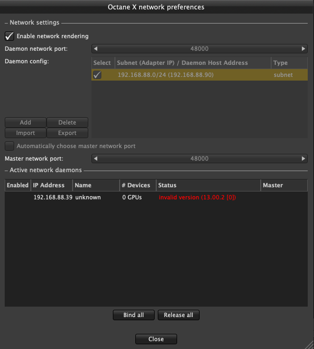
Task: Increase Master network port with right arrow
Action: point(304,159)
